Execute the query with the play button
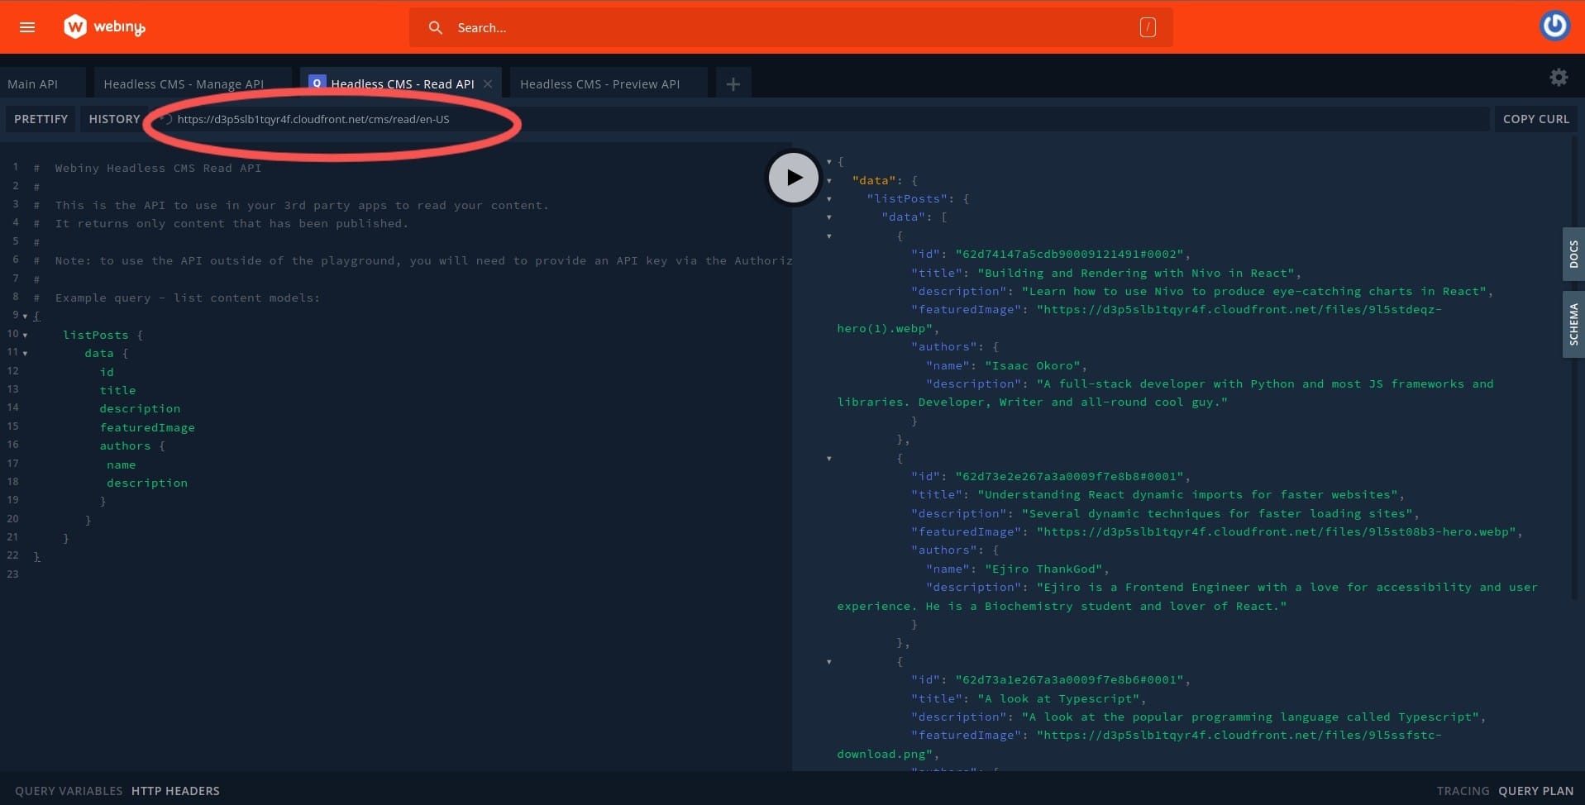This screenshot has width=1585, height=805. 792,177
